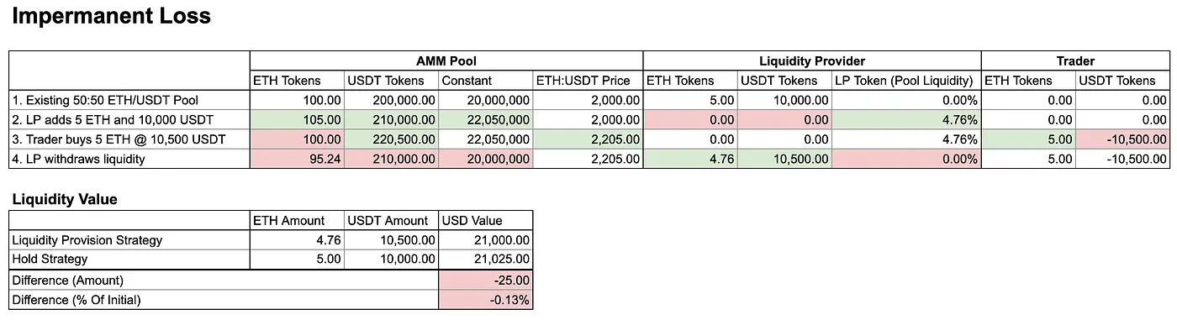The width and height of the screenshot is (1177, 320).
Task: Click the ETH:USDT Price column header
Action: (x=588, y=81)
